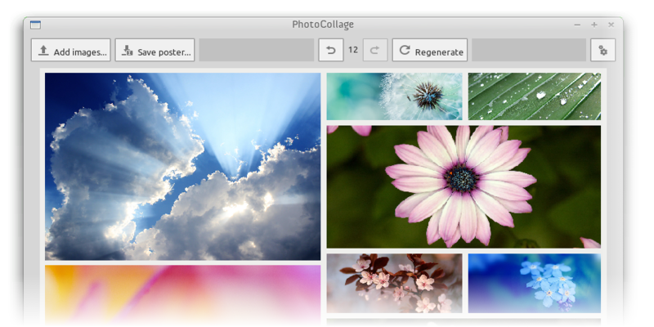
Task: Open settings via the gear icon
Action: 602,50
